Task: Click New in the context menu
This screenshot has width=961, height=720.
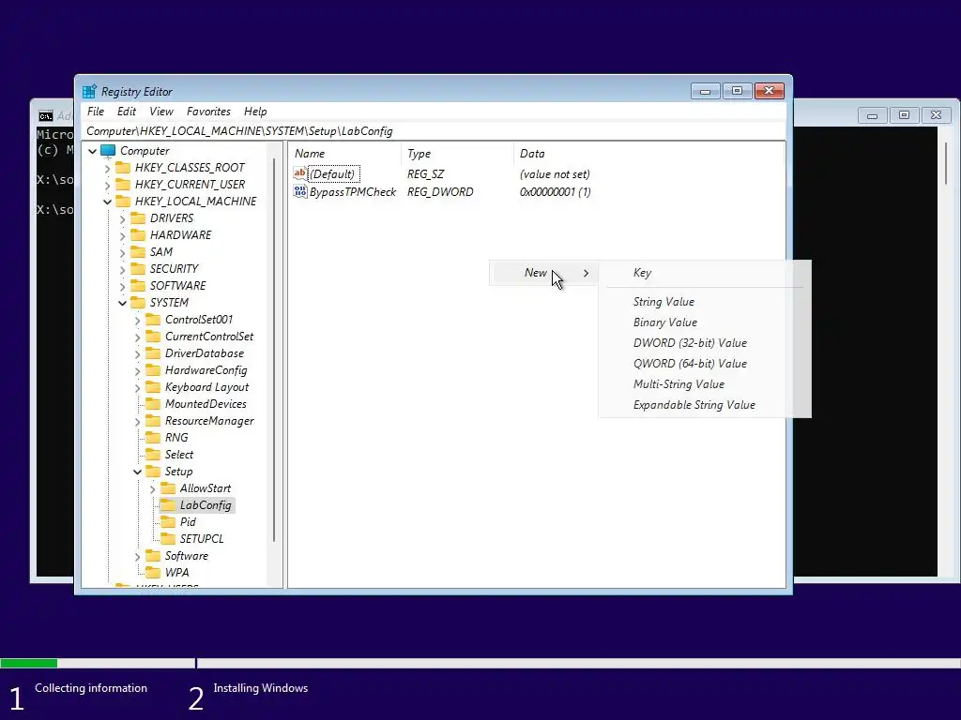Action: point(543,273)
